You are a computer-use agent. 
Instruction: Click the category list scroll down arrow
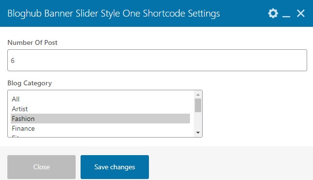pyautogui.click(x=198, y=133)
